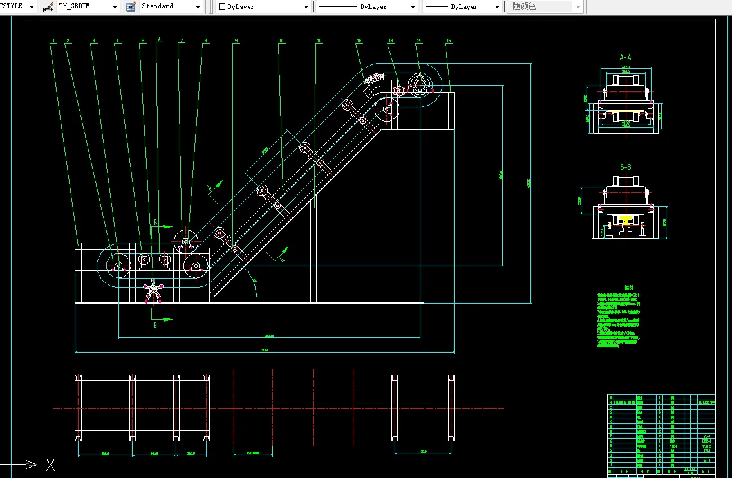
Task: Click the UCS axis icon at bottom left
Action: pyautogui.click(x=29, y=464)
